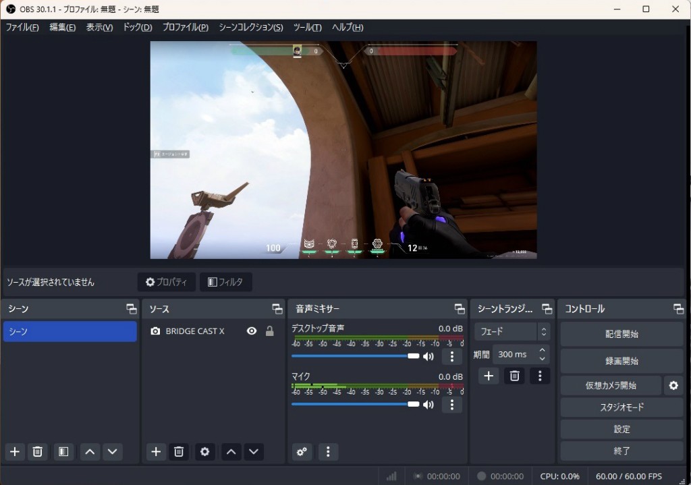Undock the 音声ミキサー panel
691x485 pixels.
click(460, 309)
